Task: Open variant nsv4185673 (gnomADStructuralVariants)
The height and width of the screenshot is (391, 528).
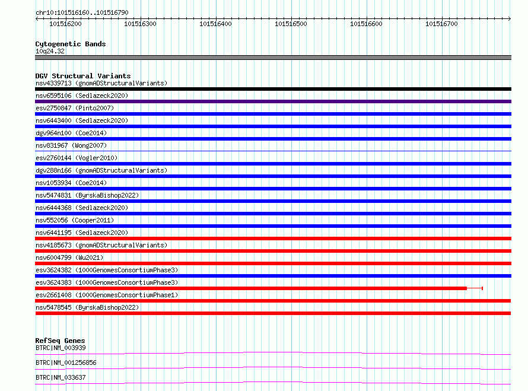Action: pyautogui.click(x=101, y=245)
